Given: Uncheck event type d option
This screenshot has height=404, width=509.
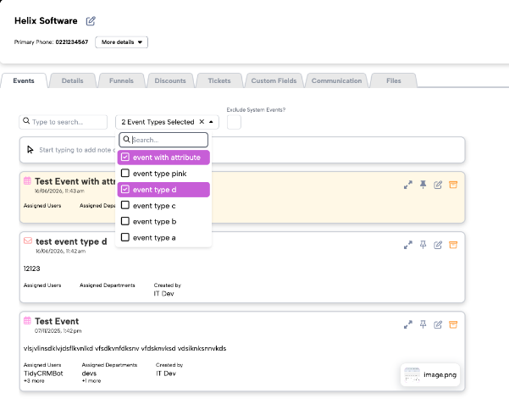Looking at the screenshot, I should pos(163,190).
